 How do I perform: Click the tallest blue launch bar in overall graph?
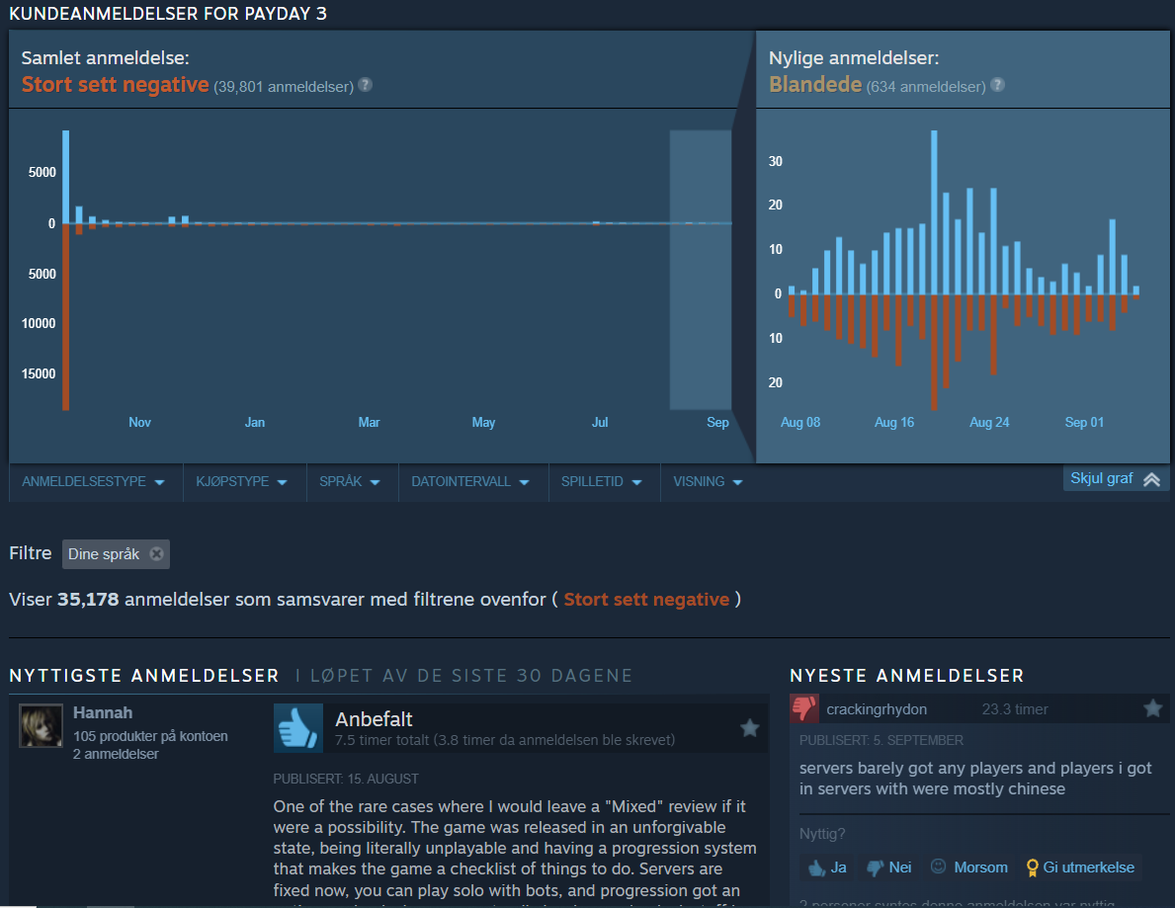(66, 177)
